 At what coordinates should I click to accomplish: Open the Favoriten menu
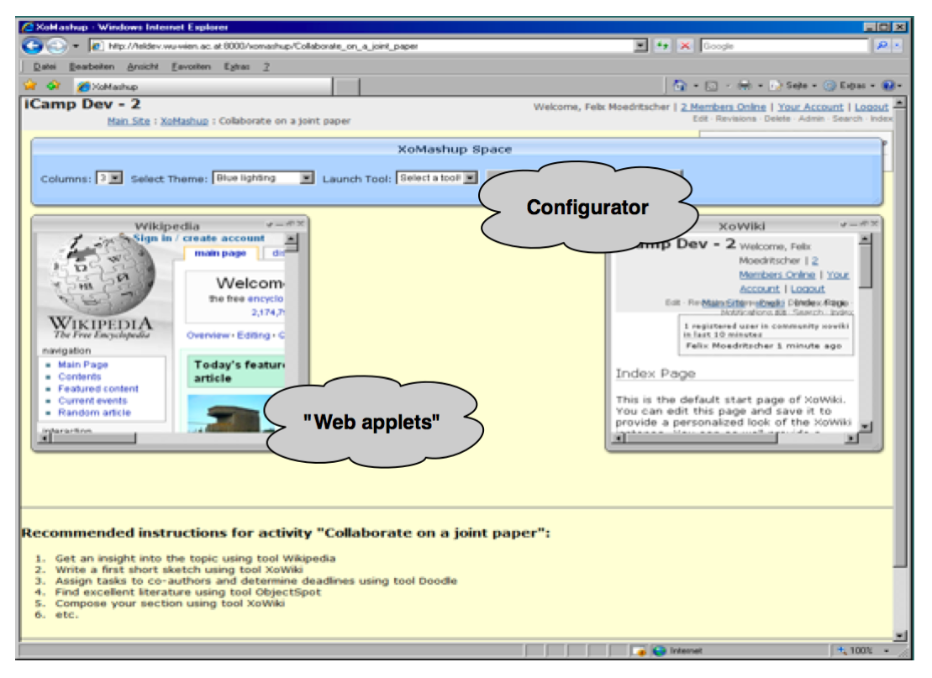click(192, 66)
